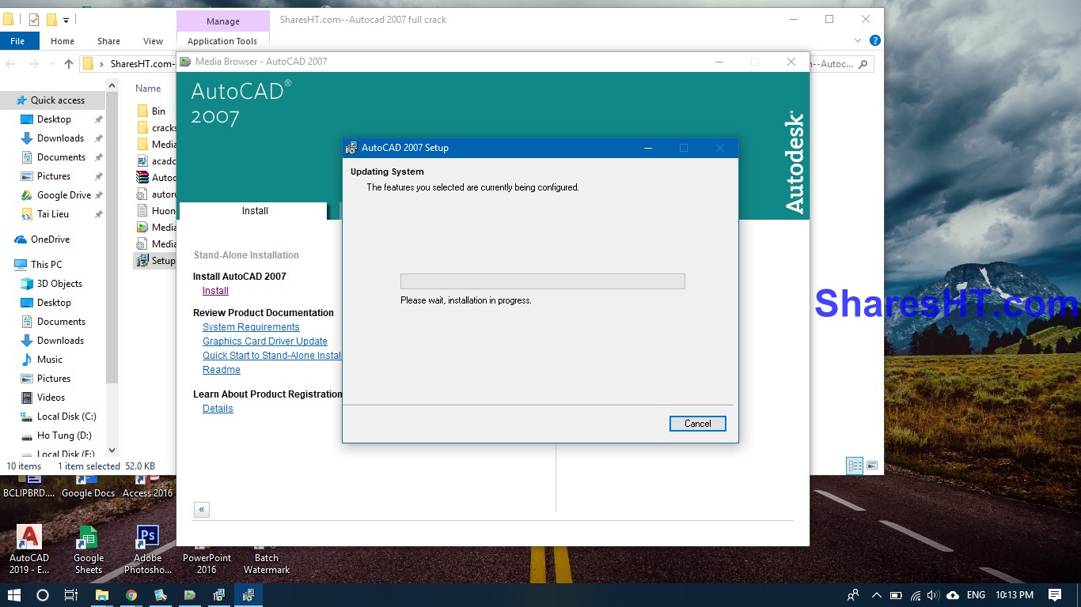Click the Cortana circle on taskbar
Screen dimensions: 1081x607
click(43, 595)
